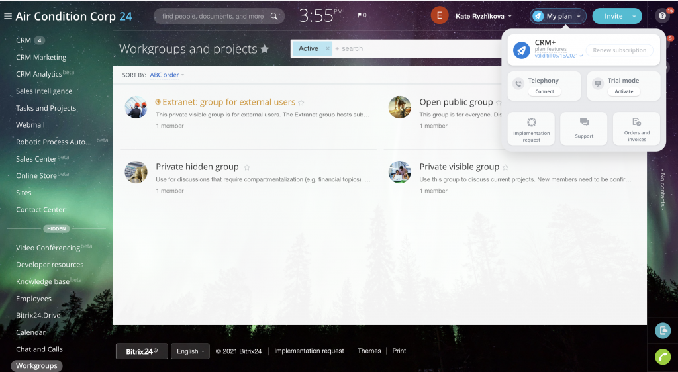Activate Trial mode button
Viewport: 678px width, 372px height.
click(624, 91)
